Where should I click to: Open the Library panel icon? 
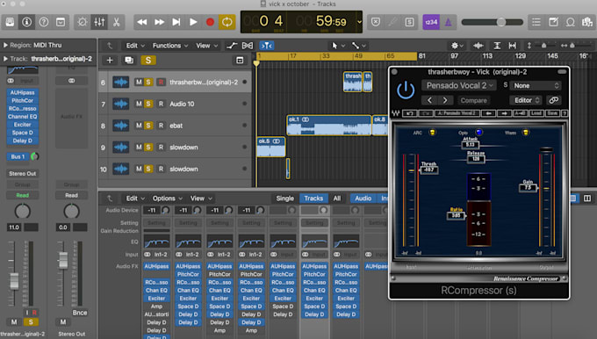click(10, 22)
